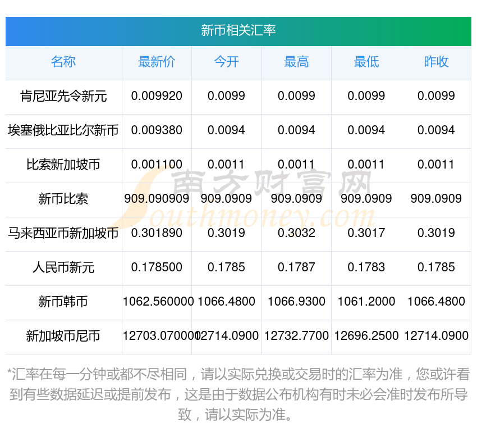Select latest price 0.001100
The width and height of the screenshot is (477, 432).
click(157, 165)
